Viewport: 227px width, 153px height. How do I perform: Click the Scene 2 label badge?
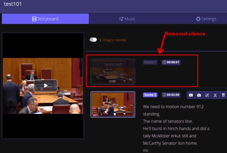150,95
